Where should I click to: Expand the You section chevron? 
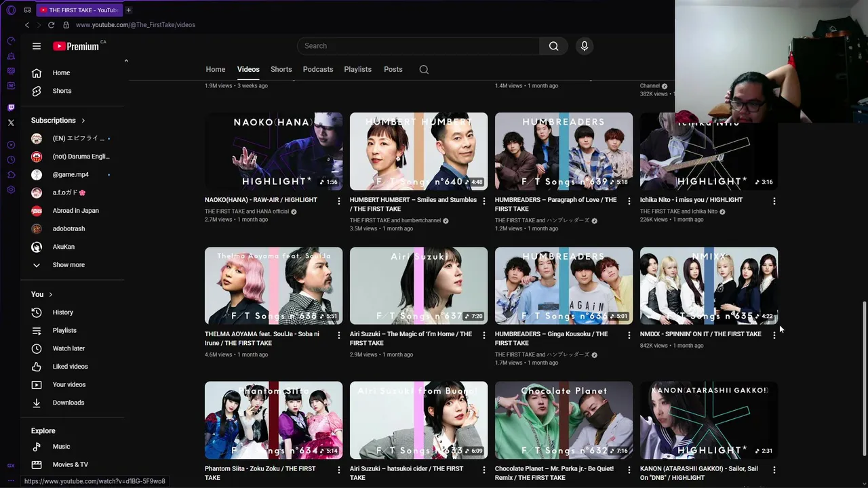pyautogui.click(x=51, y=295)
